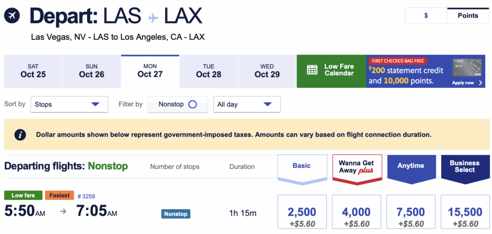Click the arrow between departure and arrival times

(x=63, y=211)
